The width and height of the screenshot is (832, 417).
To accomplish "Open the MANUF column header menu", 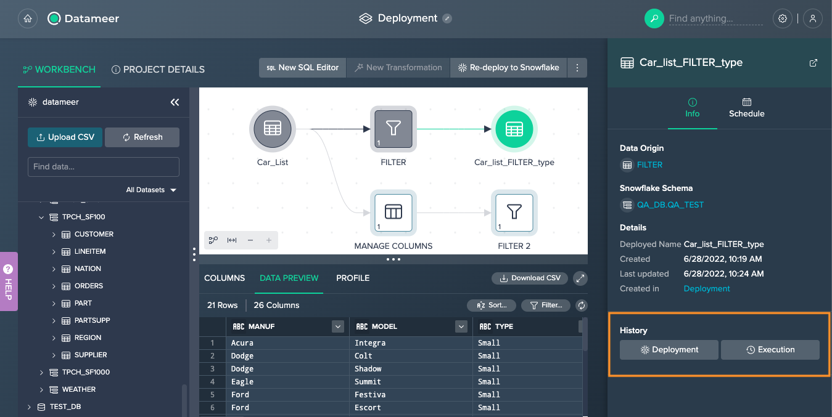I will click(337, 326).
